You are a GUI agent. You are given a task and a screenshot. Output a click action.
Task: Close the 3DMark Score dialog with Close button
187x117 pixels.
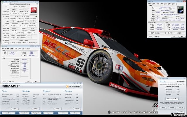[x=181, y=112]
